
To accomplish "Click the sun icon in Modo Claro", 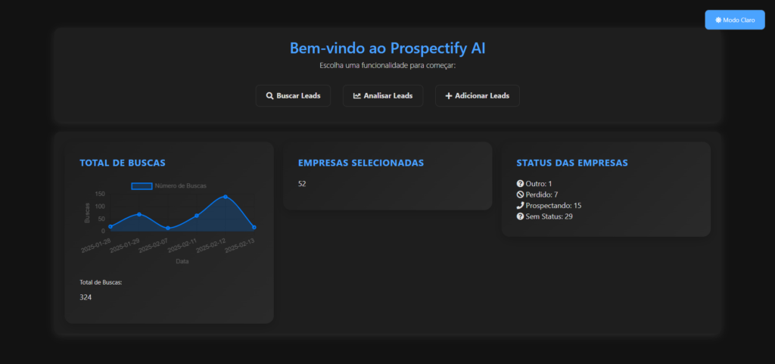I will coord(717,20).
